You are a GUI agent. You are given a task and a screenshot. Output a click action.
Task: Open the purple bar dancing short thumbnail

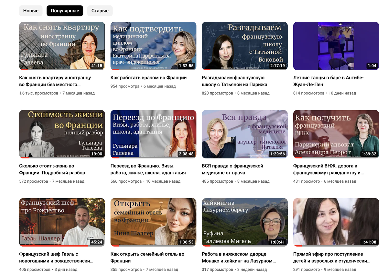(336, 46)
